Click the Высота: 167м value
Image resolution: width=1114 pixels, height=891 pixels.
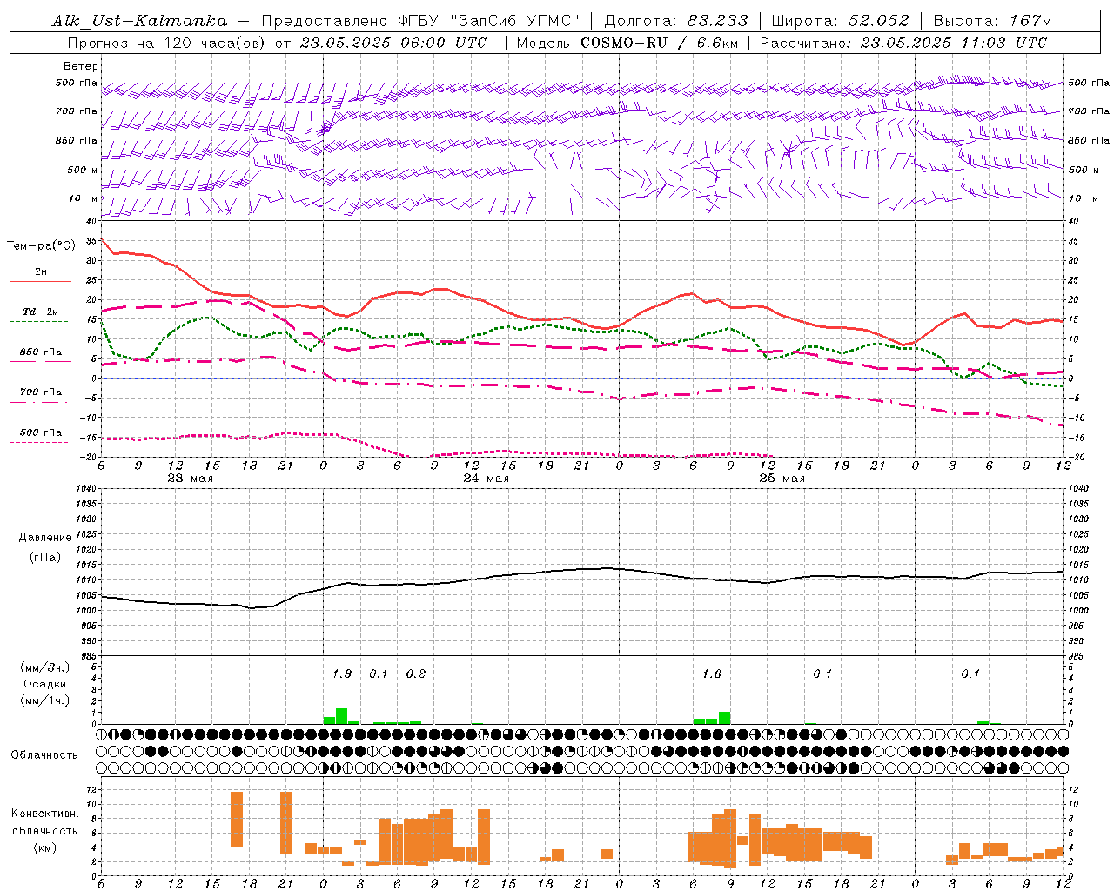(x=992, y=21)
